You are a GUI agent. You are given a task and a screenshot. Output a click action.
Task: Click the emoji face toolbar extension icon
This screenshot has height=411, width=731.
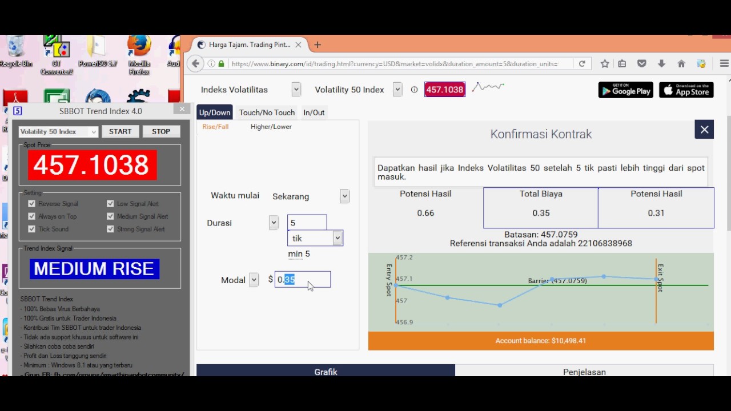coord(701,64)
